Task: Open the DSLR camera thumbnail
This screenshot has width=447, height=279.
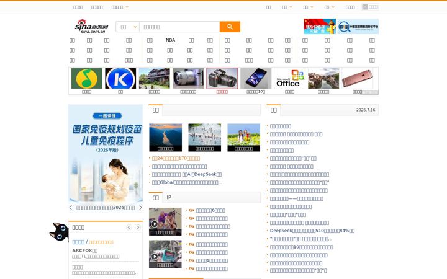Action: [x=222, y=78]
